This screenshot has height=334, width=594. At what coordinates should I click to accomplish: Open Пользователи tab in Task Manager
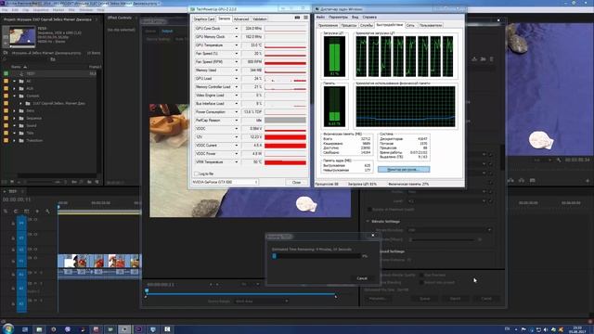tap(431, 25)
